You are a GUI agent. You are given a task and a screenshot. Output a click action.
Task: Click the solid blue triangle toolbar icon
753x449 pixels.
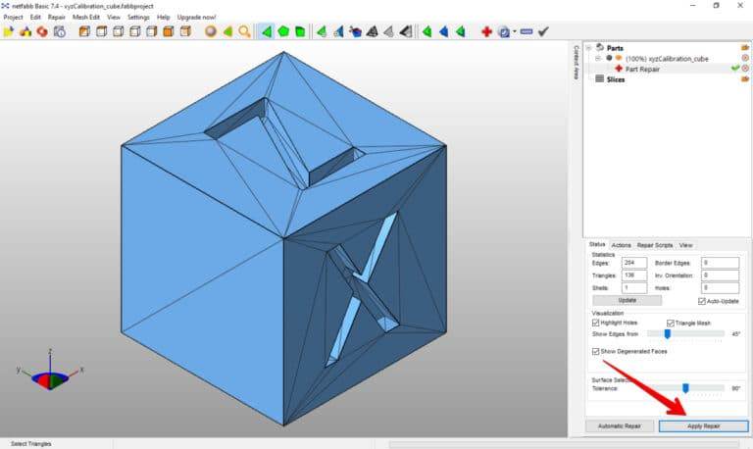(444, 31)
